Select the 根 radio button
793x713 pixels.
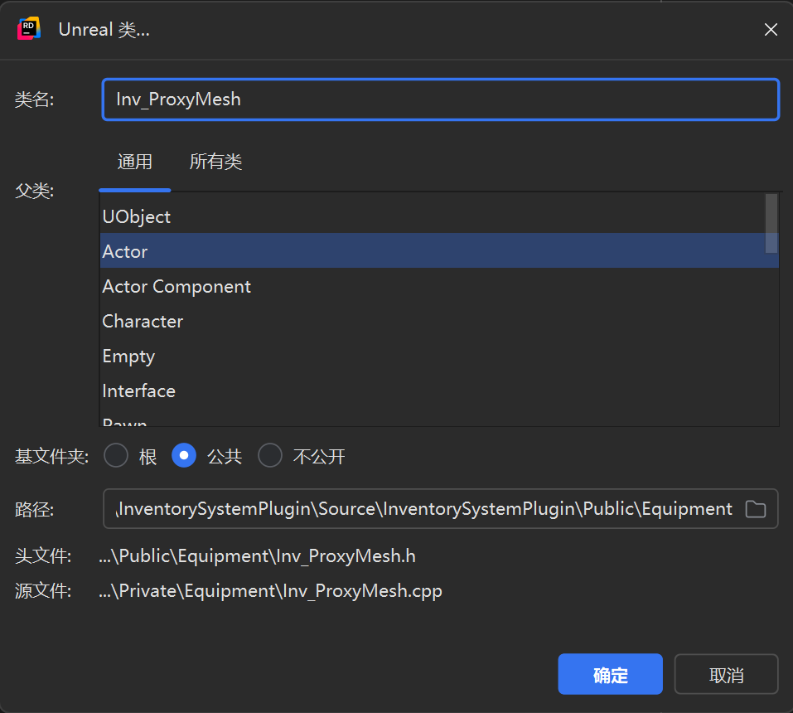(x=116, y=456)
